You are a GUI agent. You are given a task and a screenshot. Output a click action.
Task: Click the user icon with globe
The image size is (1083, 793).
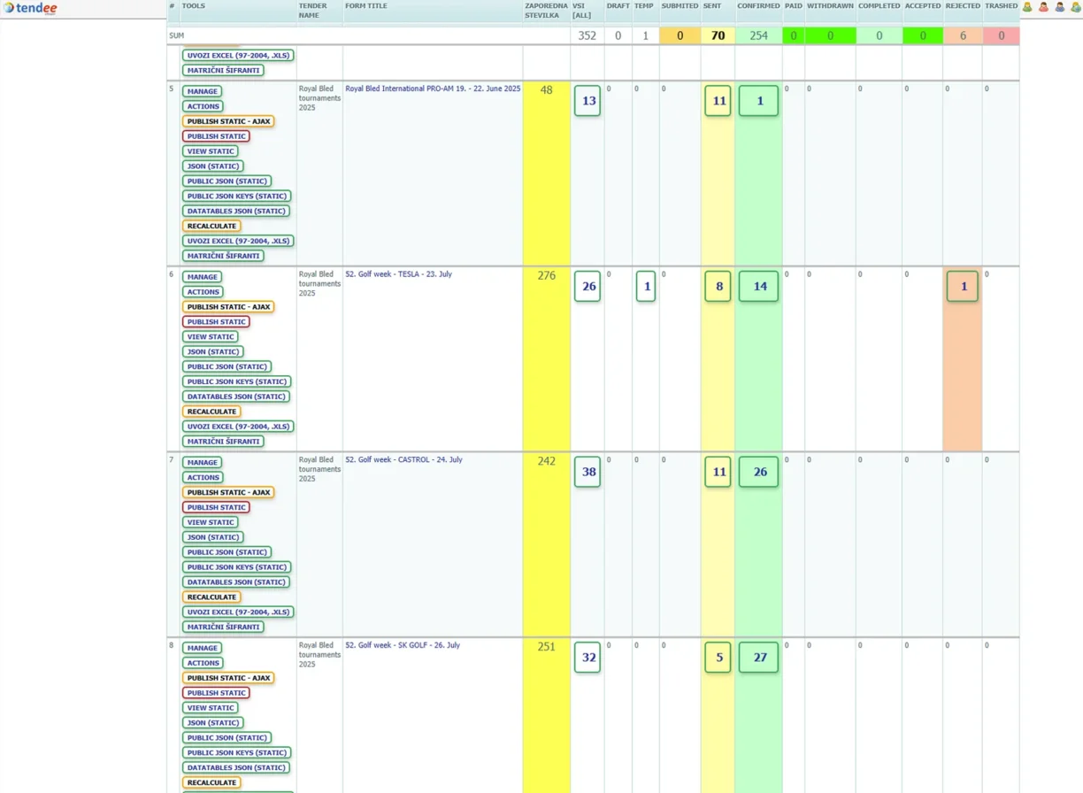[1075, 7]
